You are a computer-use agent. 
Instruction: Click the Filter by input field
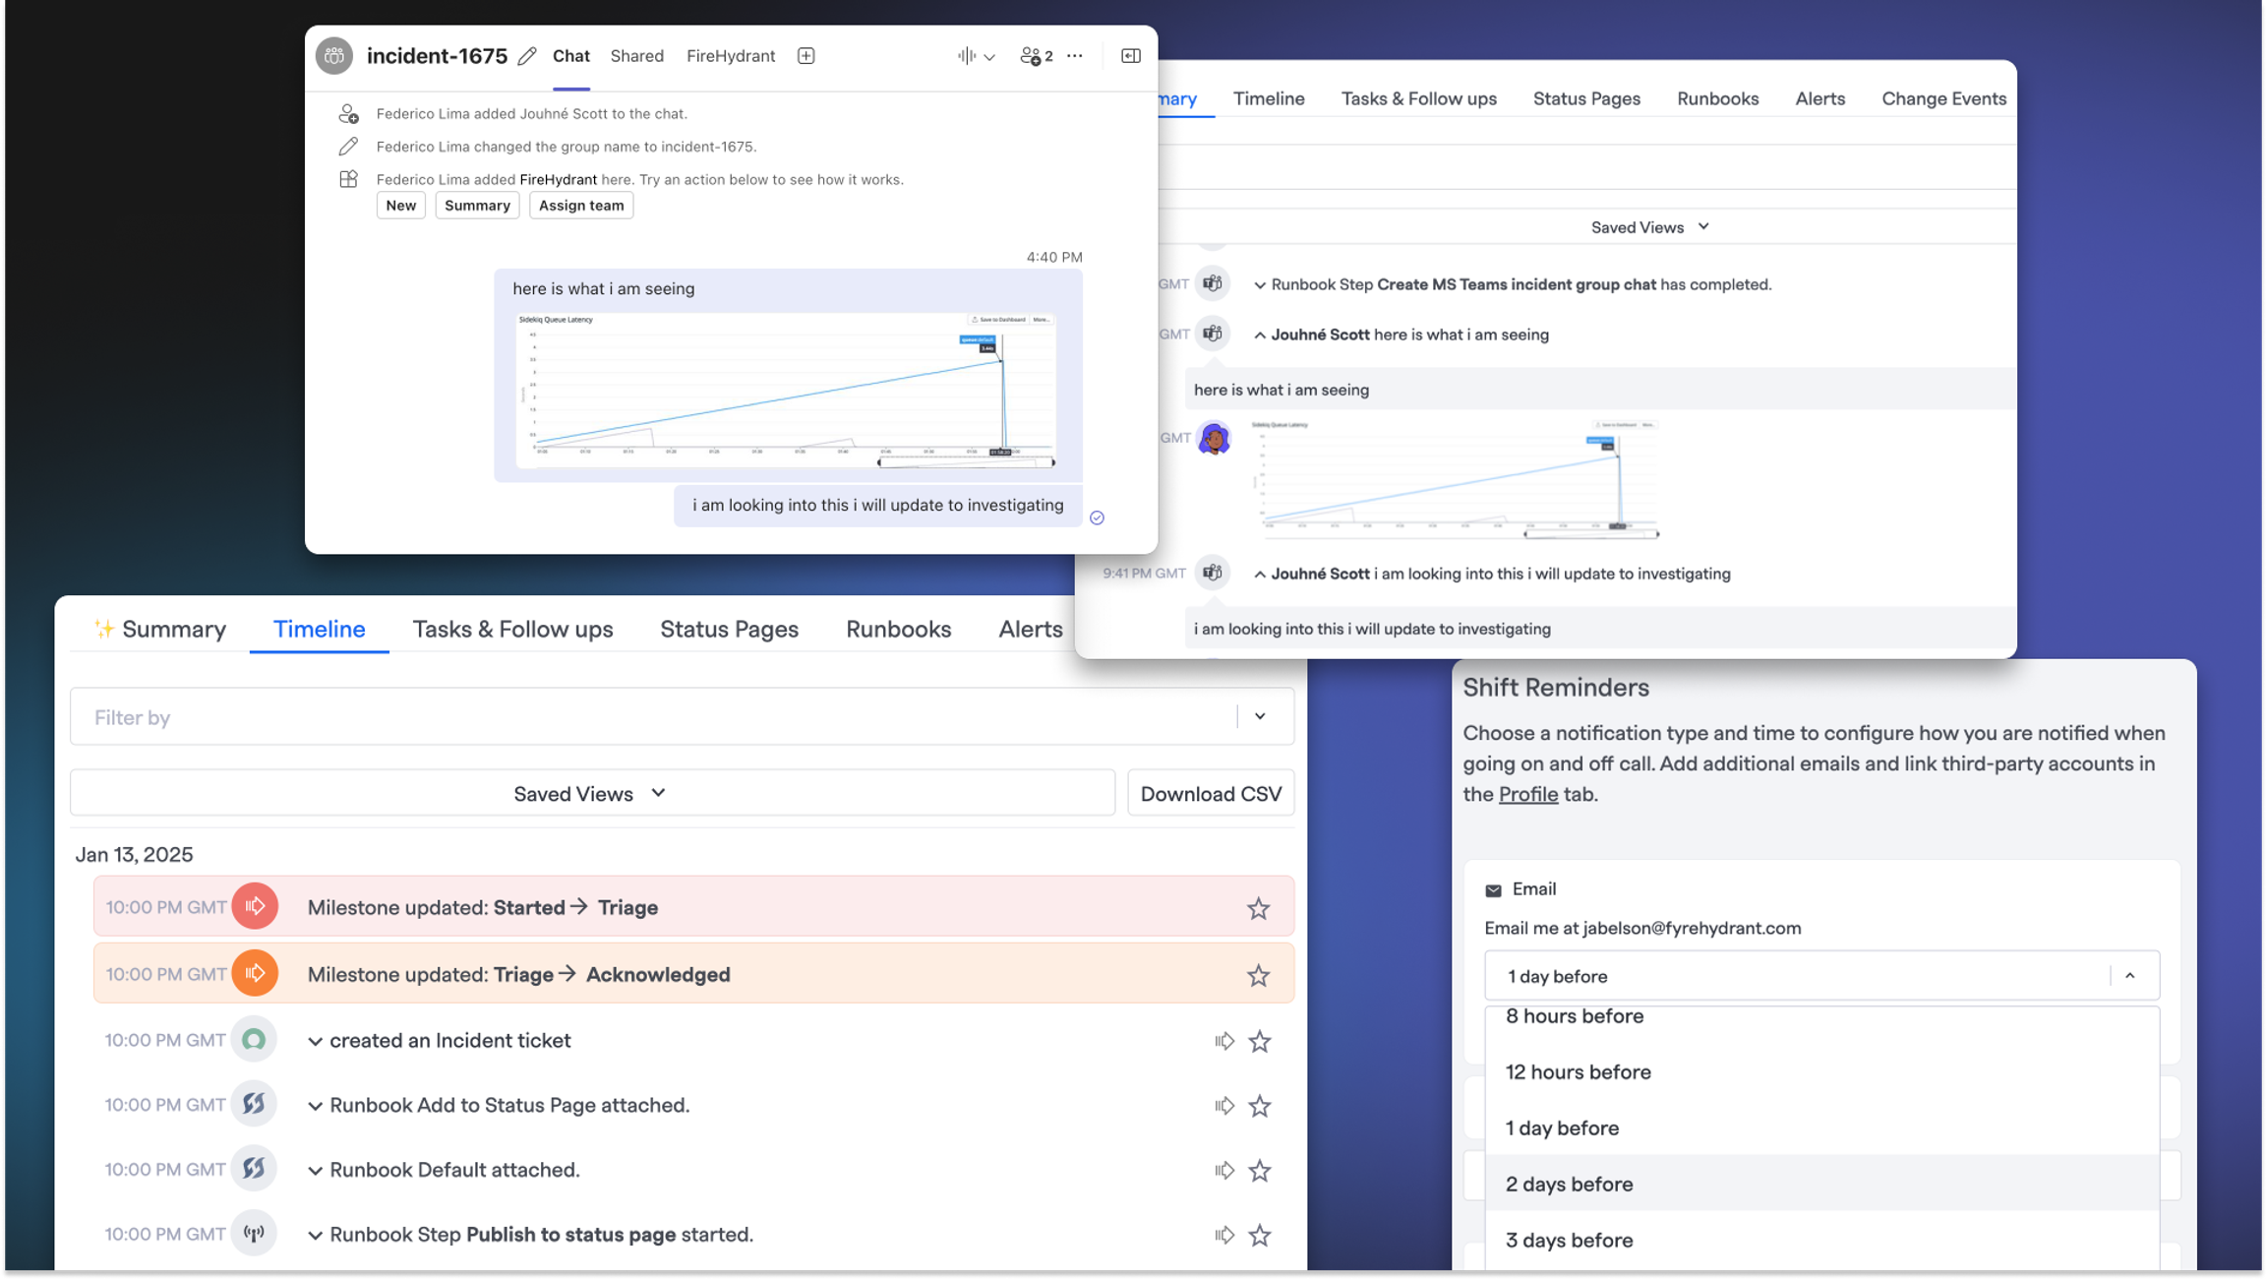(653, 717)
